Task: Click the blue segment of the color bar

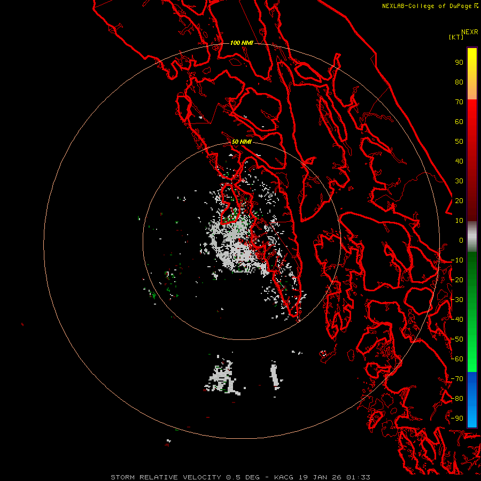Action: pos(472,399)
